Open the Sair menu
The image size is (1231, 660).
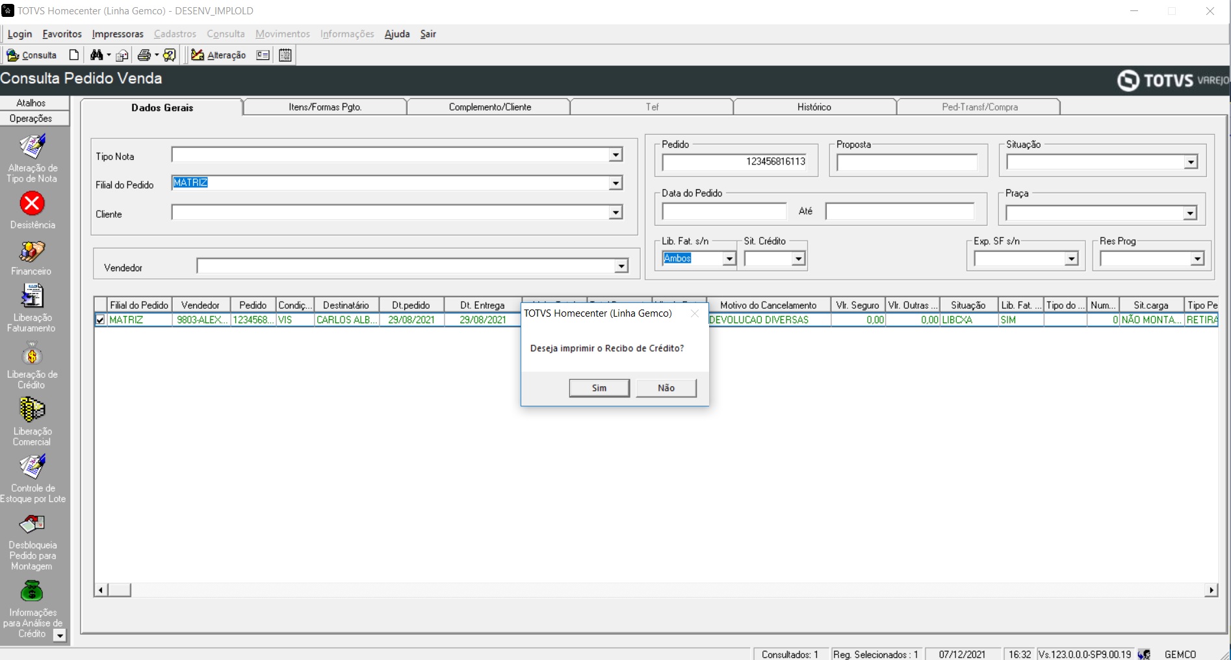coord(428,34)
